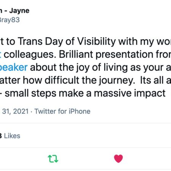Click the 'Its all a' sentence start
Screen dimensions: 171x171
pyautogui.click(x=155, y=80)
